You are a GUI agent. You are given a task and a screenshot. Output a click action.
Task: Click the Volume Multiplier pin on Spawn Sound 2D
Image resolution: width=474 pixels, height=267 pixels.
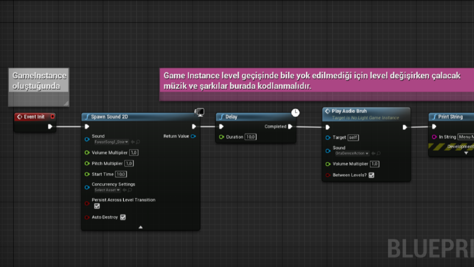point(87,153)
